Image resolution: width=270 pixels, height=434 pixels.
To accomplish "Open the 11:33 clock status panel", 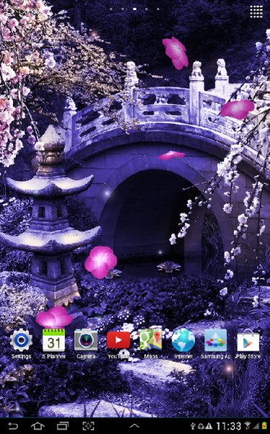I will [x=228, y=426].
